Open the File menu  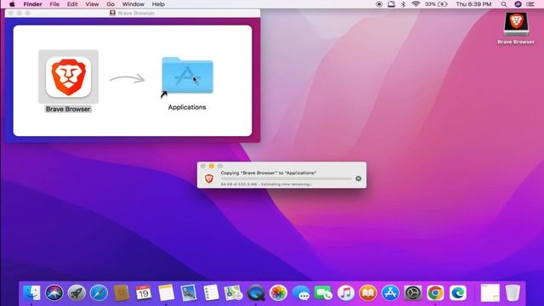tap(54, 4)
